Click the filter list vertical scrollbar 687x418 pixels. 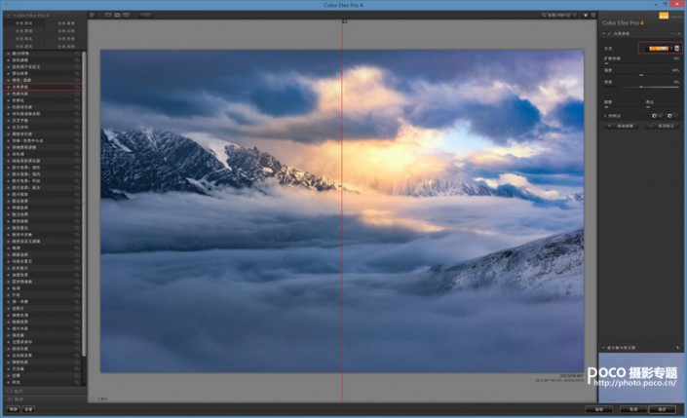[84, 195]
